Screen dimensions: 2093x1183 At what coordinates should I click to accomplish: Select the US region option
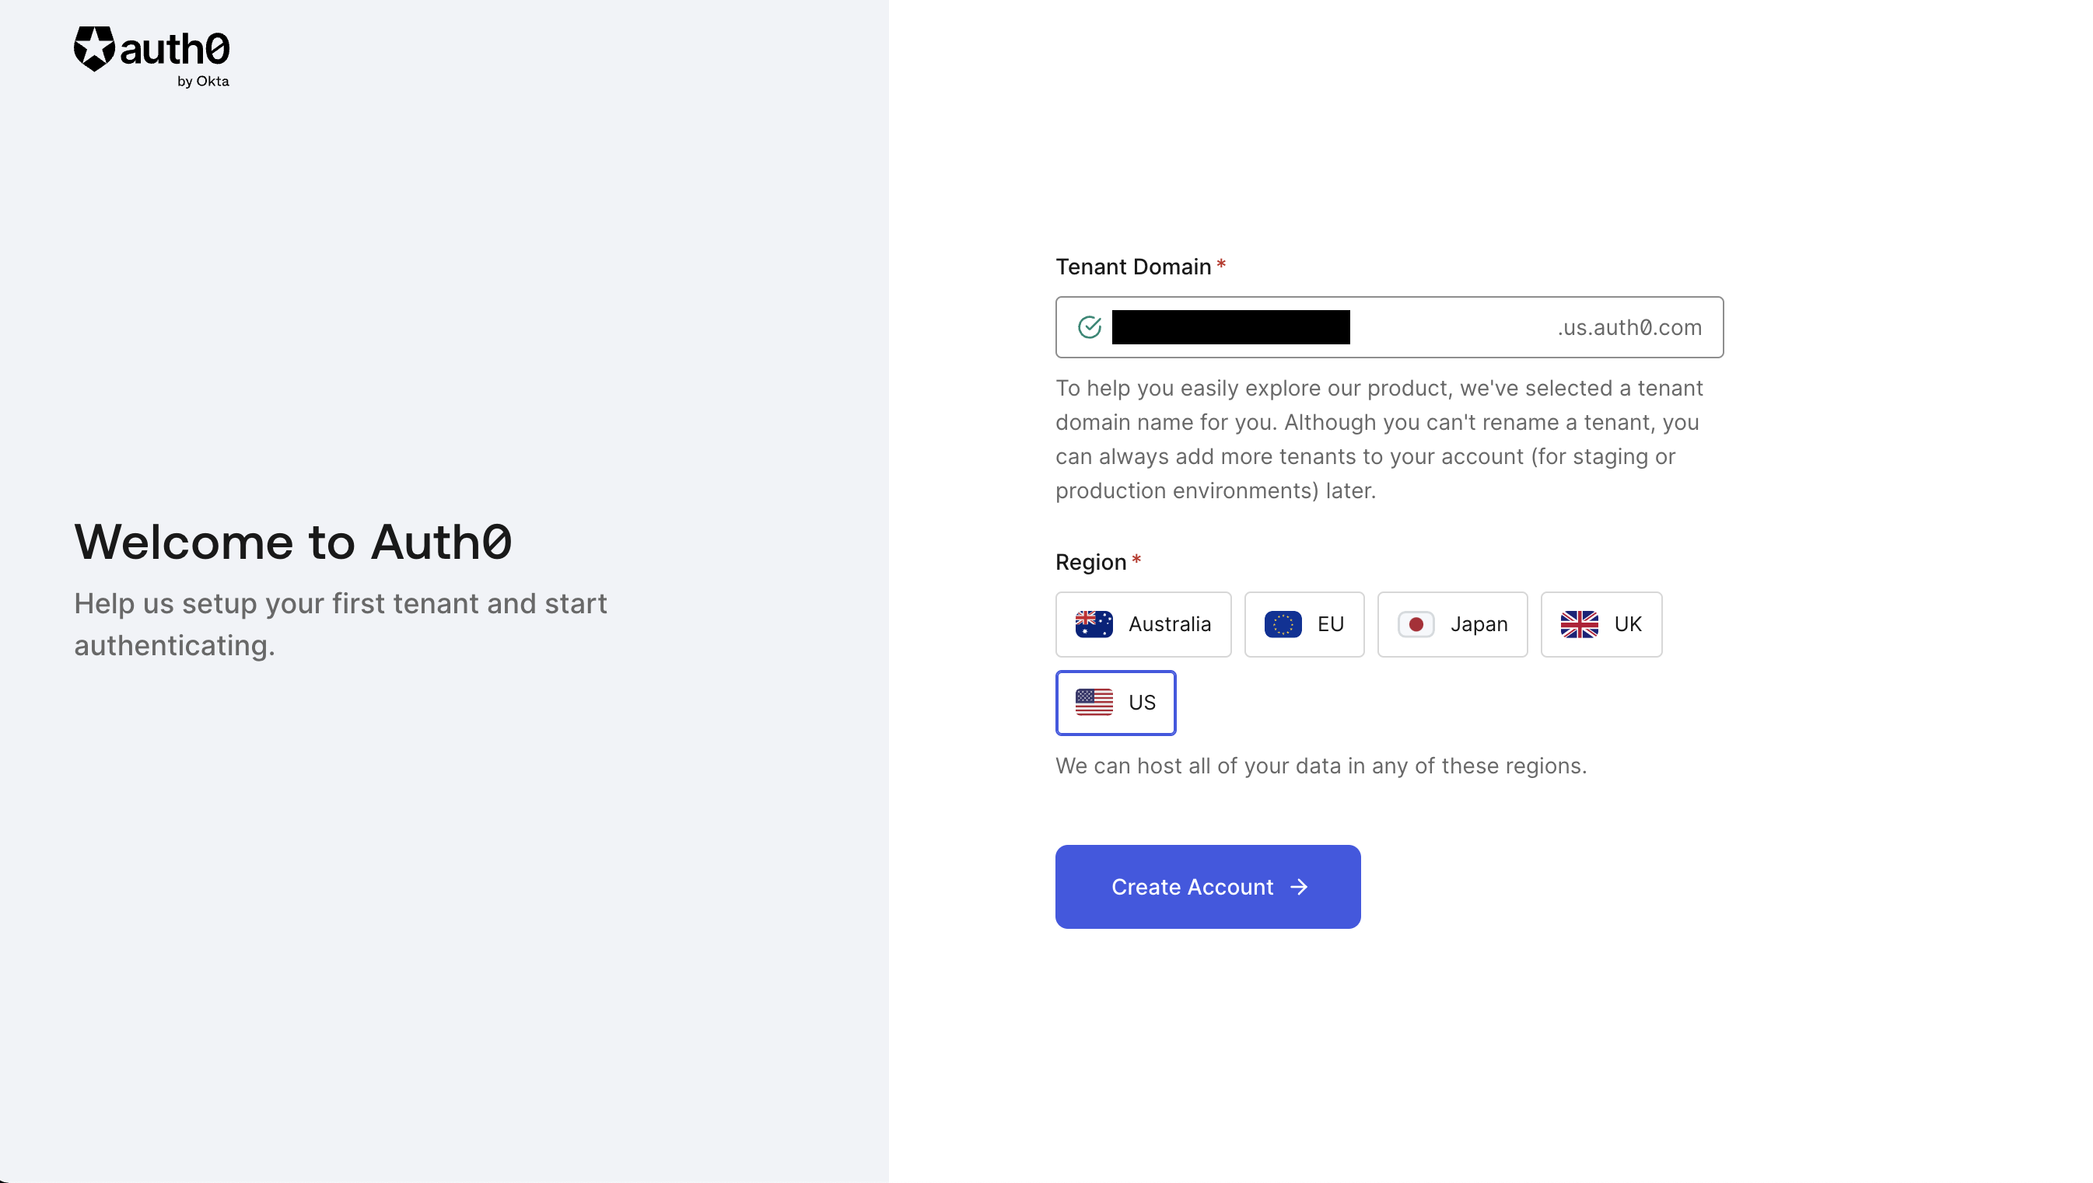pos(1116,702)
